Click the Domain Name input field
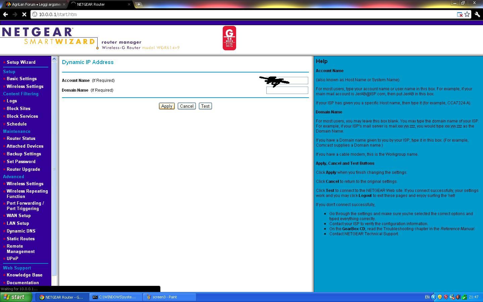Screen dimensions: 483x302 (287, 90)
